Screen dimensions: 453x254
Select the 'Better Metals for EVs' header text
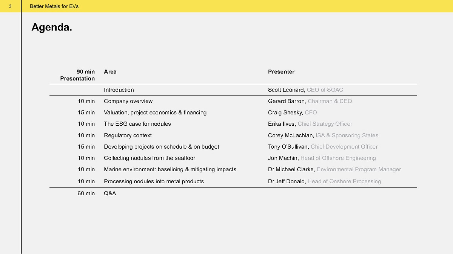tap(54, 6)
